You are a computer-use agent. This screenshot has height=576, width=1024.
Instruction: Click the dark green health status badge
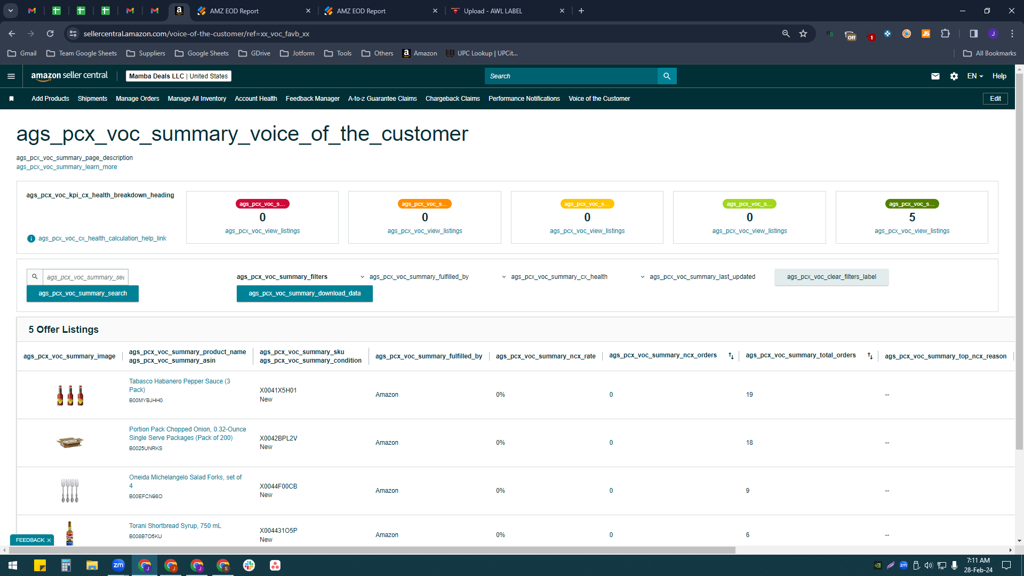pos(912,204)
